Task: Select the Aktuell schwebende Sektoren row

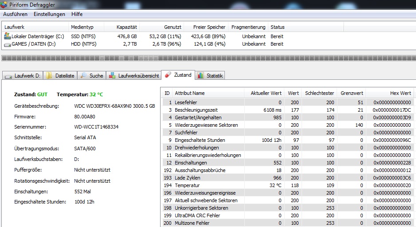Action: pyautogui.click(x=288, y=200)
